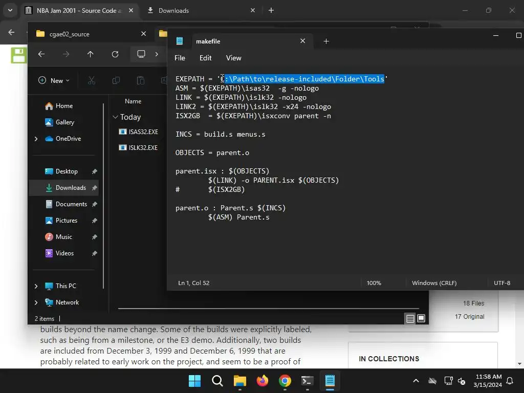
Task: Expand the OneDrive tree node
Action: tap(36, 139)
